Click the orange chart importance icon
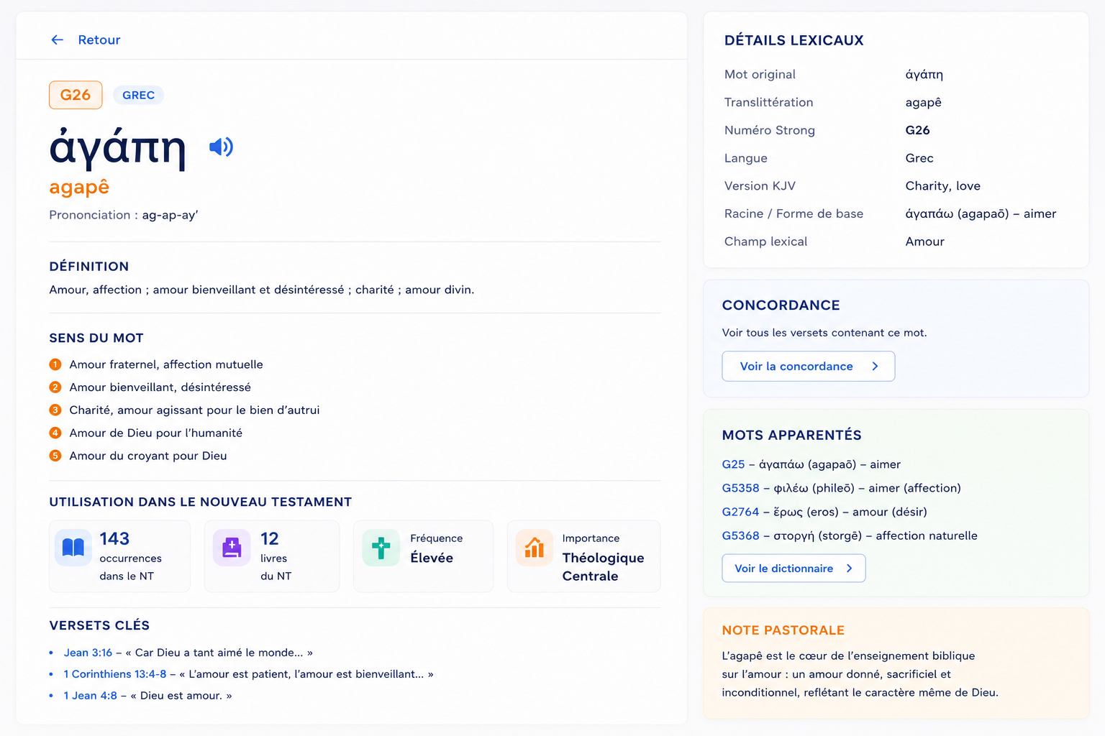This screenshot has width=1105, height=736. pyautogui.click(x=534, y=548)
